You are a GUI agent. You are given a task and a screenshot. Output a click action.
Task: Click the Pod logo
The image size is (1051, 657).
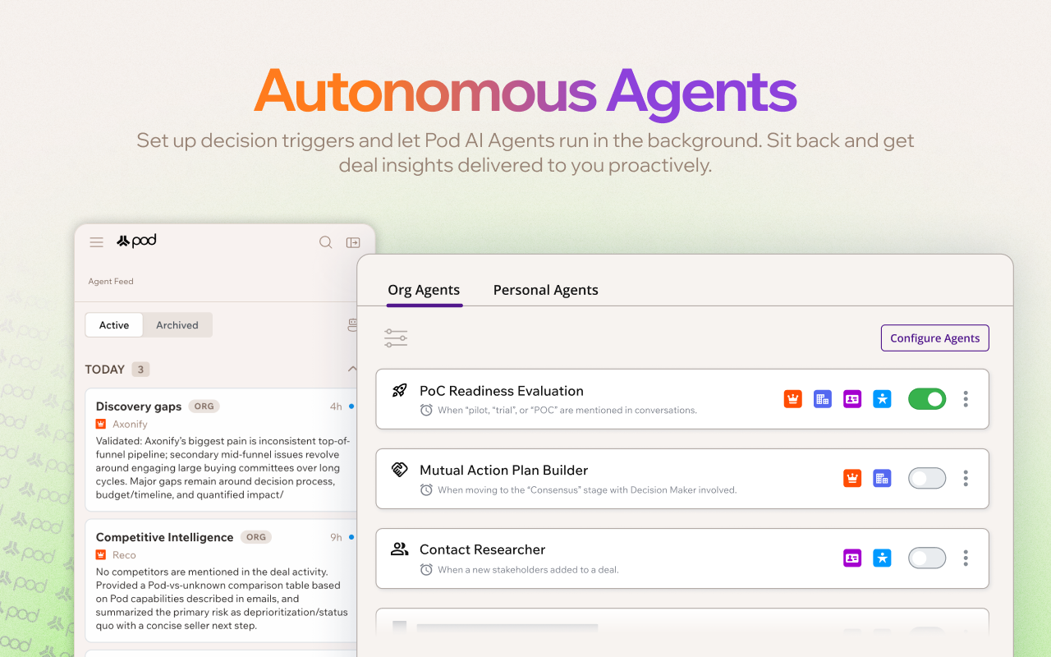coord(136,241)
